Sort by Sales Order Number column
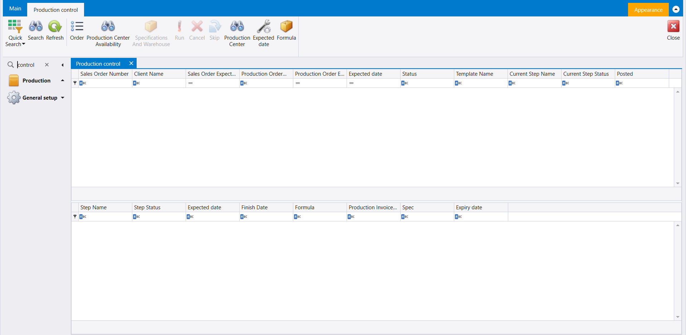The width and height of the screenshot is (686, 335). pyautogui.click(x=105, y=74)
